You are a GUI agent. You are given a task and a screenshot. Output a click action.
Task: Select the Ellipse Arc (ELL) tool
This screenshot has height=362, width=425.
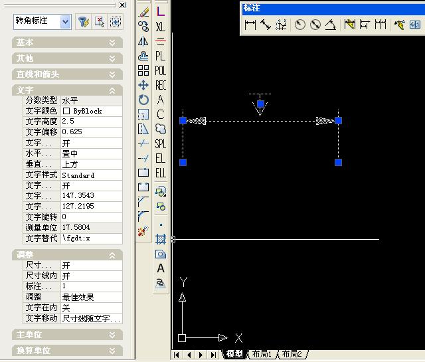pos(161,173)
